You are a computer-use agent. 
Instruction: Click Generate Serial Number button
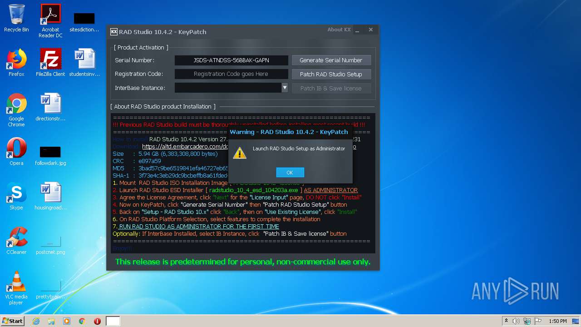coord(331,60)
